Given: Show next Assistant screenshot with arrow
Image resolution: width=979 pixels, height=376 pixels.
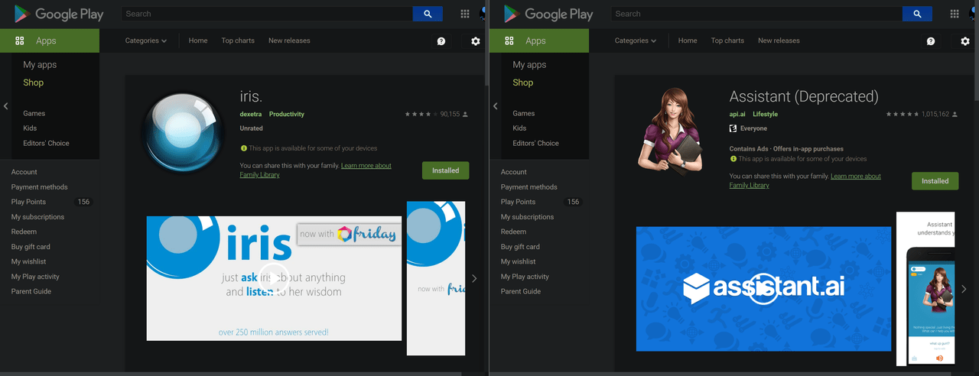Looking at the screenshot, I should click(x=964, y=289).
